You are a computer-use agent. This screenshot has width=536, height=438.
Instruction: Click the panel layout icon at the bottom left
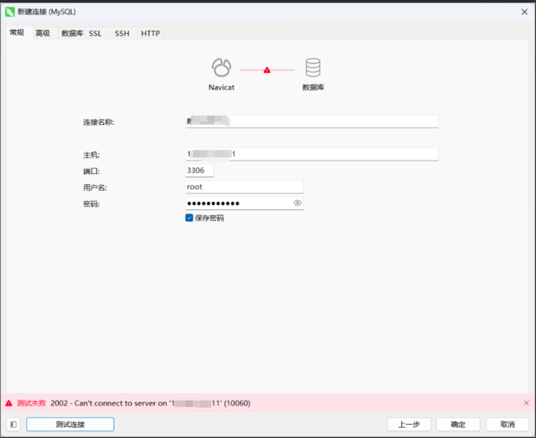pos(12,424)
